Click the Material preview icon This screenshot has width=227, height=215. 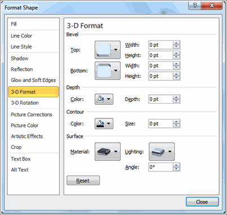tap(104, 152)
